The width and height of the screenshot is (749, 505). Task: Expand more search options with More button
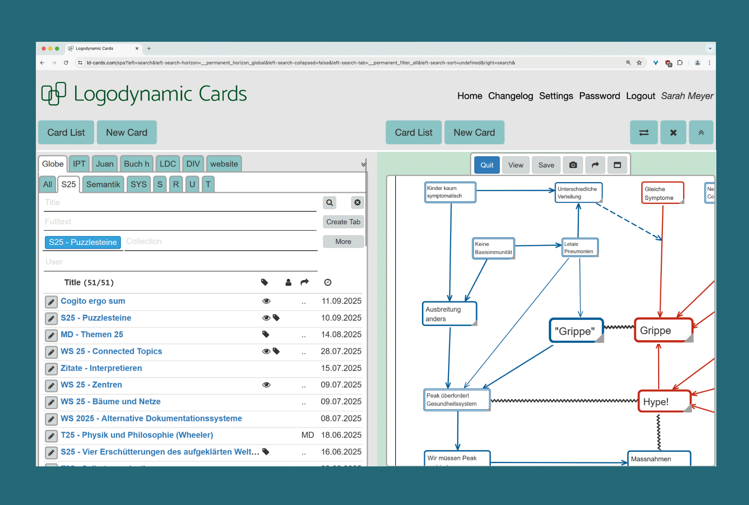coord(343,242)
